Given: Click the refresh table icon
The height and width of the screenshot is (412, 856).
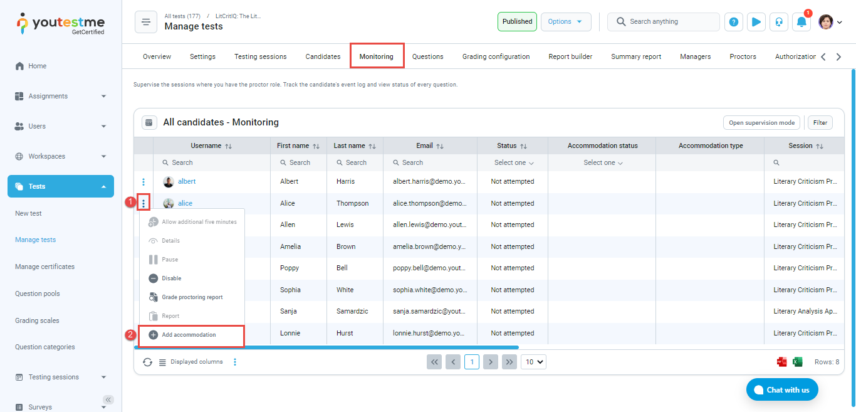Looking at the screenshot, I should (147, 362).
